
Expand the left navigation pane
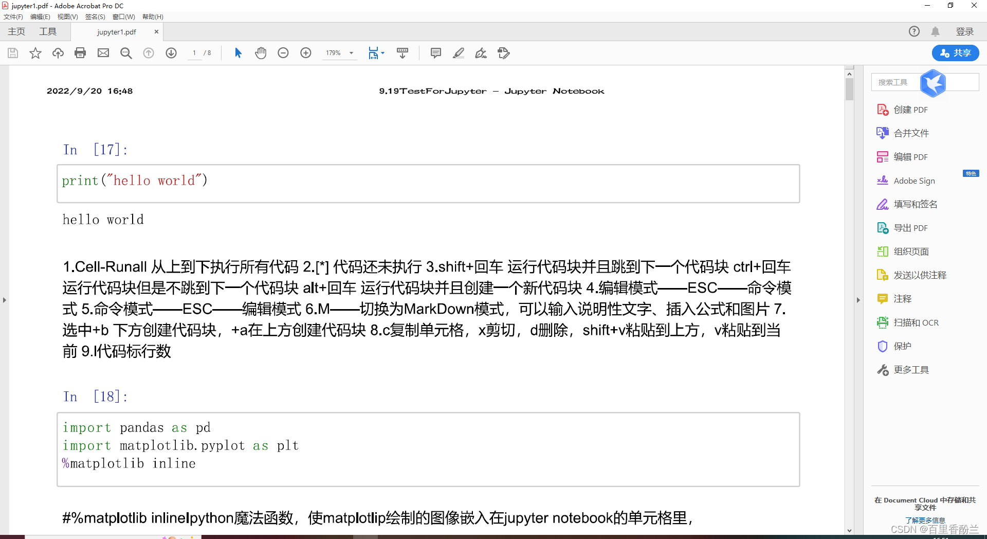[x=5, y=300]
